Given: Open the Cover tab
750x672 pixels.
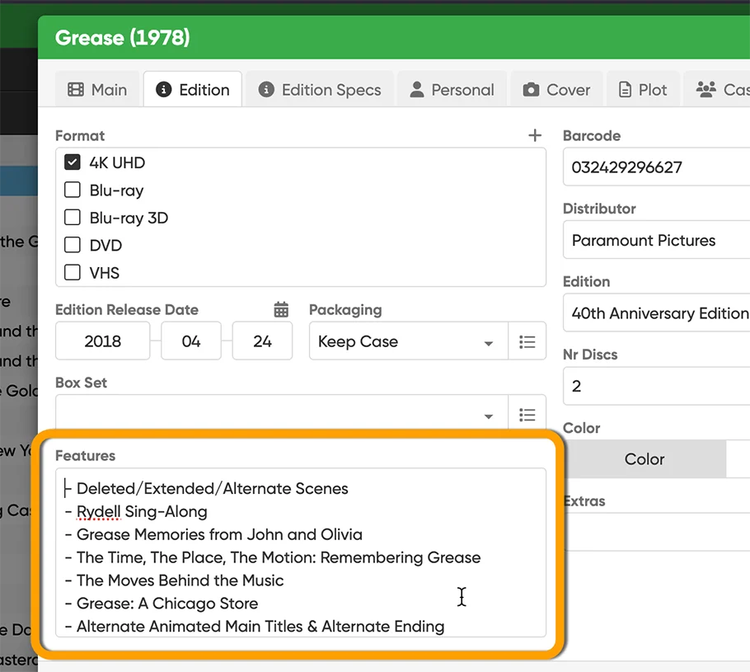Looking at the screenshot, I should (557, 90).
